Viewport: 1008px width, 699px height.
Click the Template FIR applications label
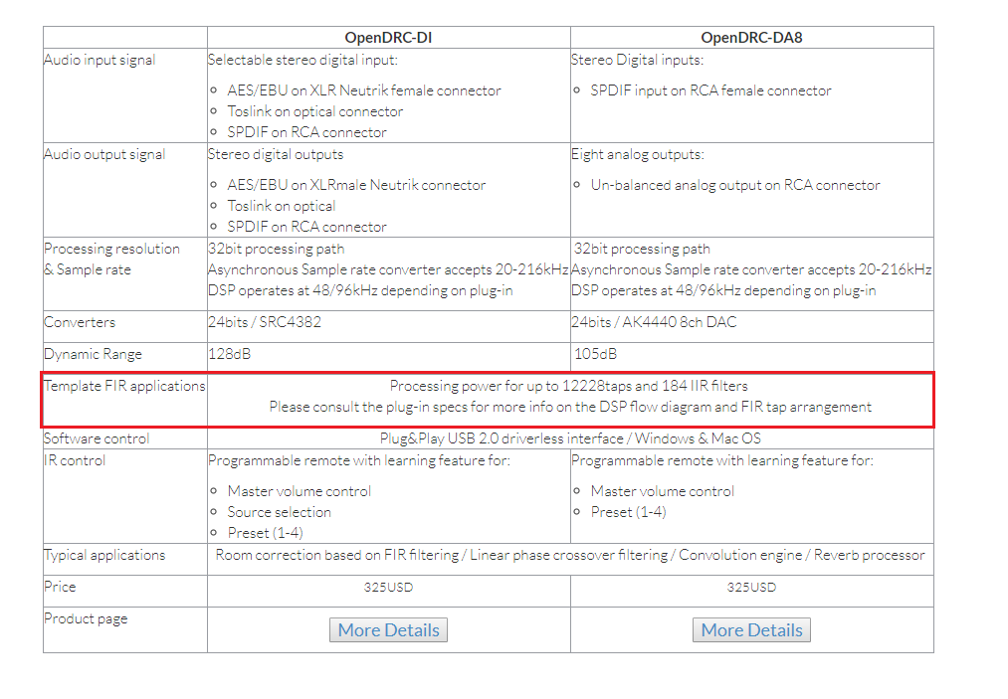(124, 386)
